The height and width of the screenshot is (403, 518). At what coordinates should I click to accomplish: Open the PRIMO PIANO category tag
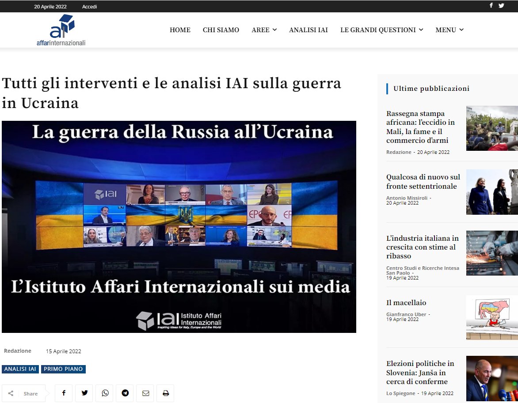pyautogui.click(x=64, y=369)
